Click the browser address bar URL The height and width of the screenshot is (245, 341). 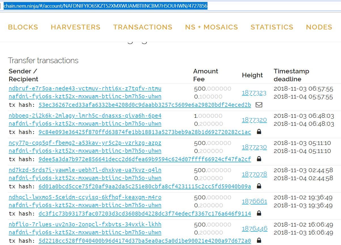105,6
